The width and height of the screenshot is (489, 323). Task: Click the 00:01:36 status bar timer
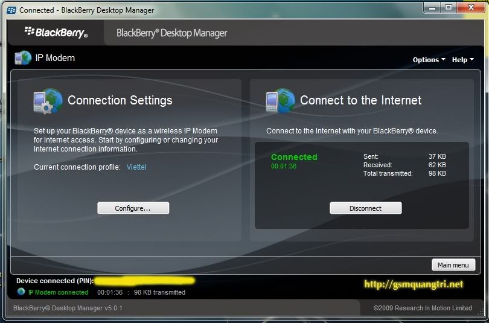coord(110,292)
